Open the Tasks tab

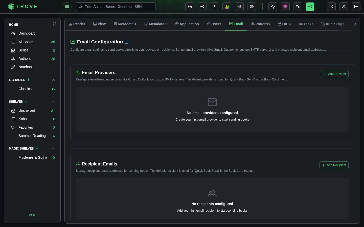click(306, 24)
